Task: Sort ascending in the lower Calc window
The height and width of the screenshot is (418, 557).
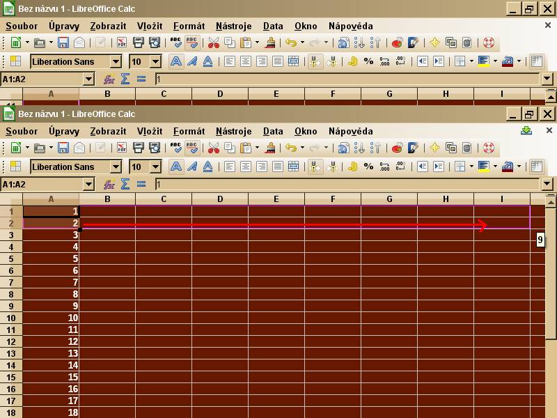Action: coord(359,148)
